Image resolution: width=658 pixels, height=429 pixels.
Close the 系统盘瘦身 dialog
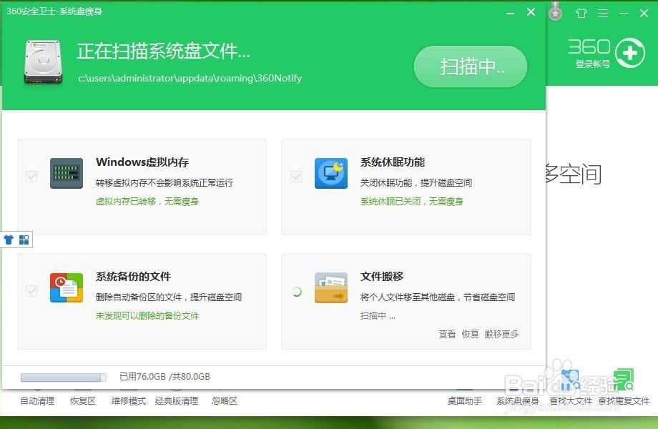tap(531, 12)
